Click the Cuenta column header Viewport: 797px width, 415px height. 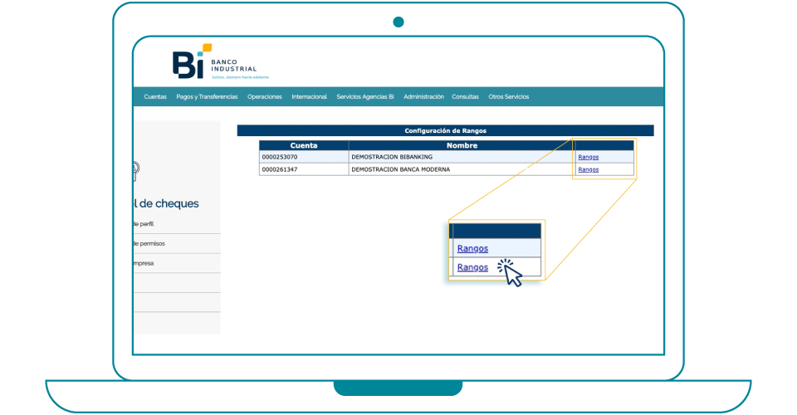[x=304, y=145]
